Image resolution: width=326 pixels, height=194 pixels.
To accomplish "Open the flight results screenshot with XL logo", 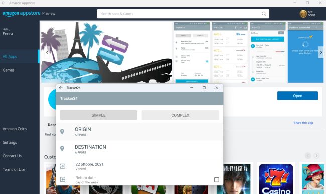I will 230,52.
